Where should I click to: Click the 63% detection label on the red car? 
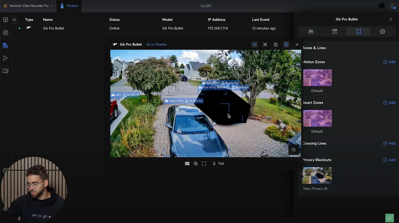click(x=125, y=95)
